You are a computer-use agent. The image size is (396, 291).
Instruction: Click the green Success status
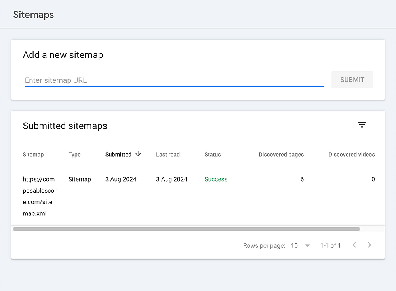pos(216,179)
